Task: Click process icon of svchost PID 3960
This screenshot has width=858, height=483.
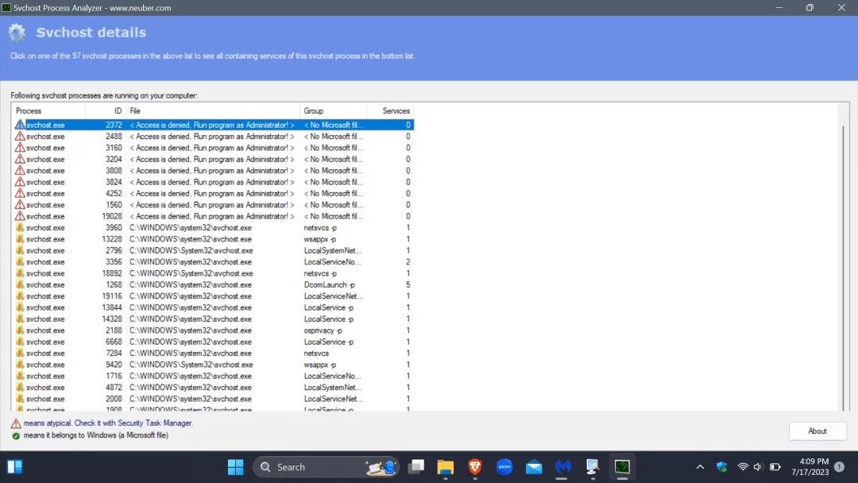Action: click(x=20, y=227)
